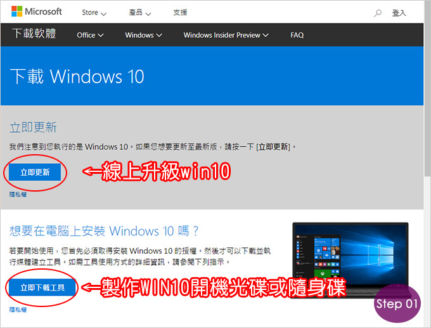Expand the Windows dropdown
This screenshot has height=328, width=431.
(143, 36)
